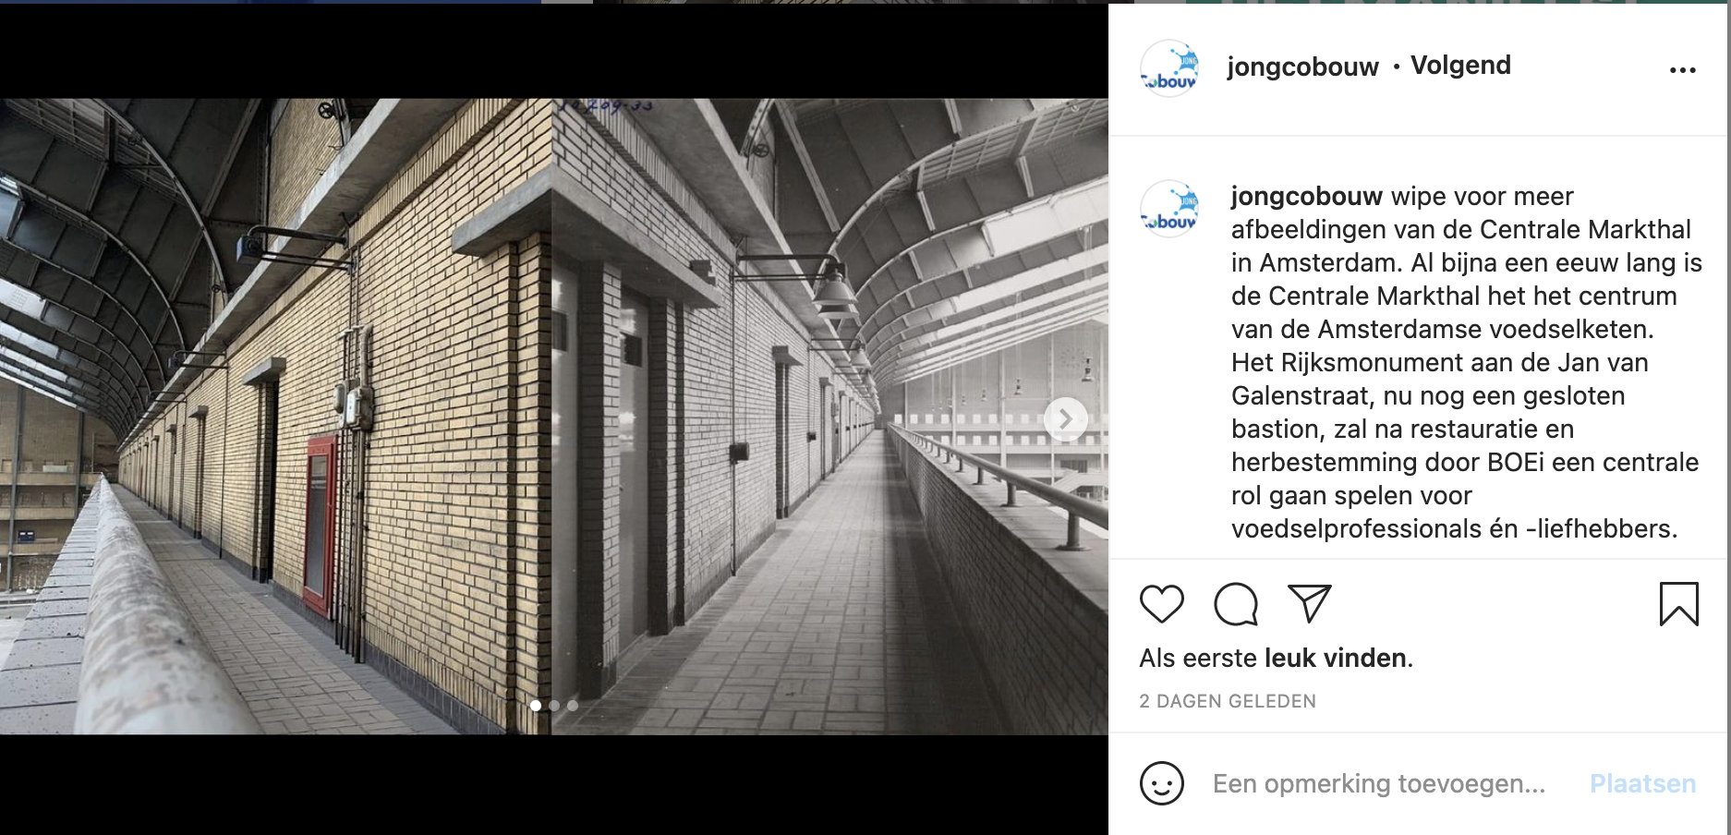Like the post with the heart icon
This screenshot has height=835, width=1731.
[x=1161, y=604]
